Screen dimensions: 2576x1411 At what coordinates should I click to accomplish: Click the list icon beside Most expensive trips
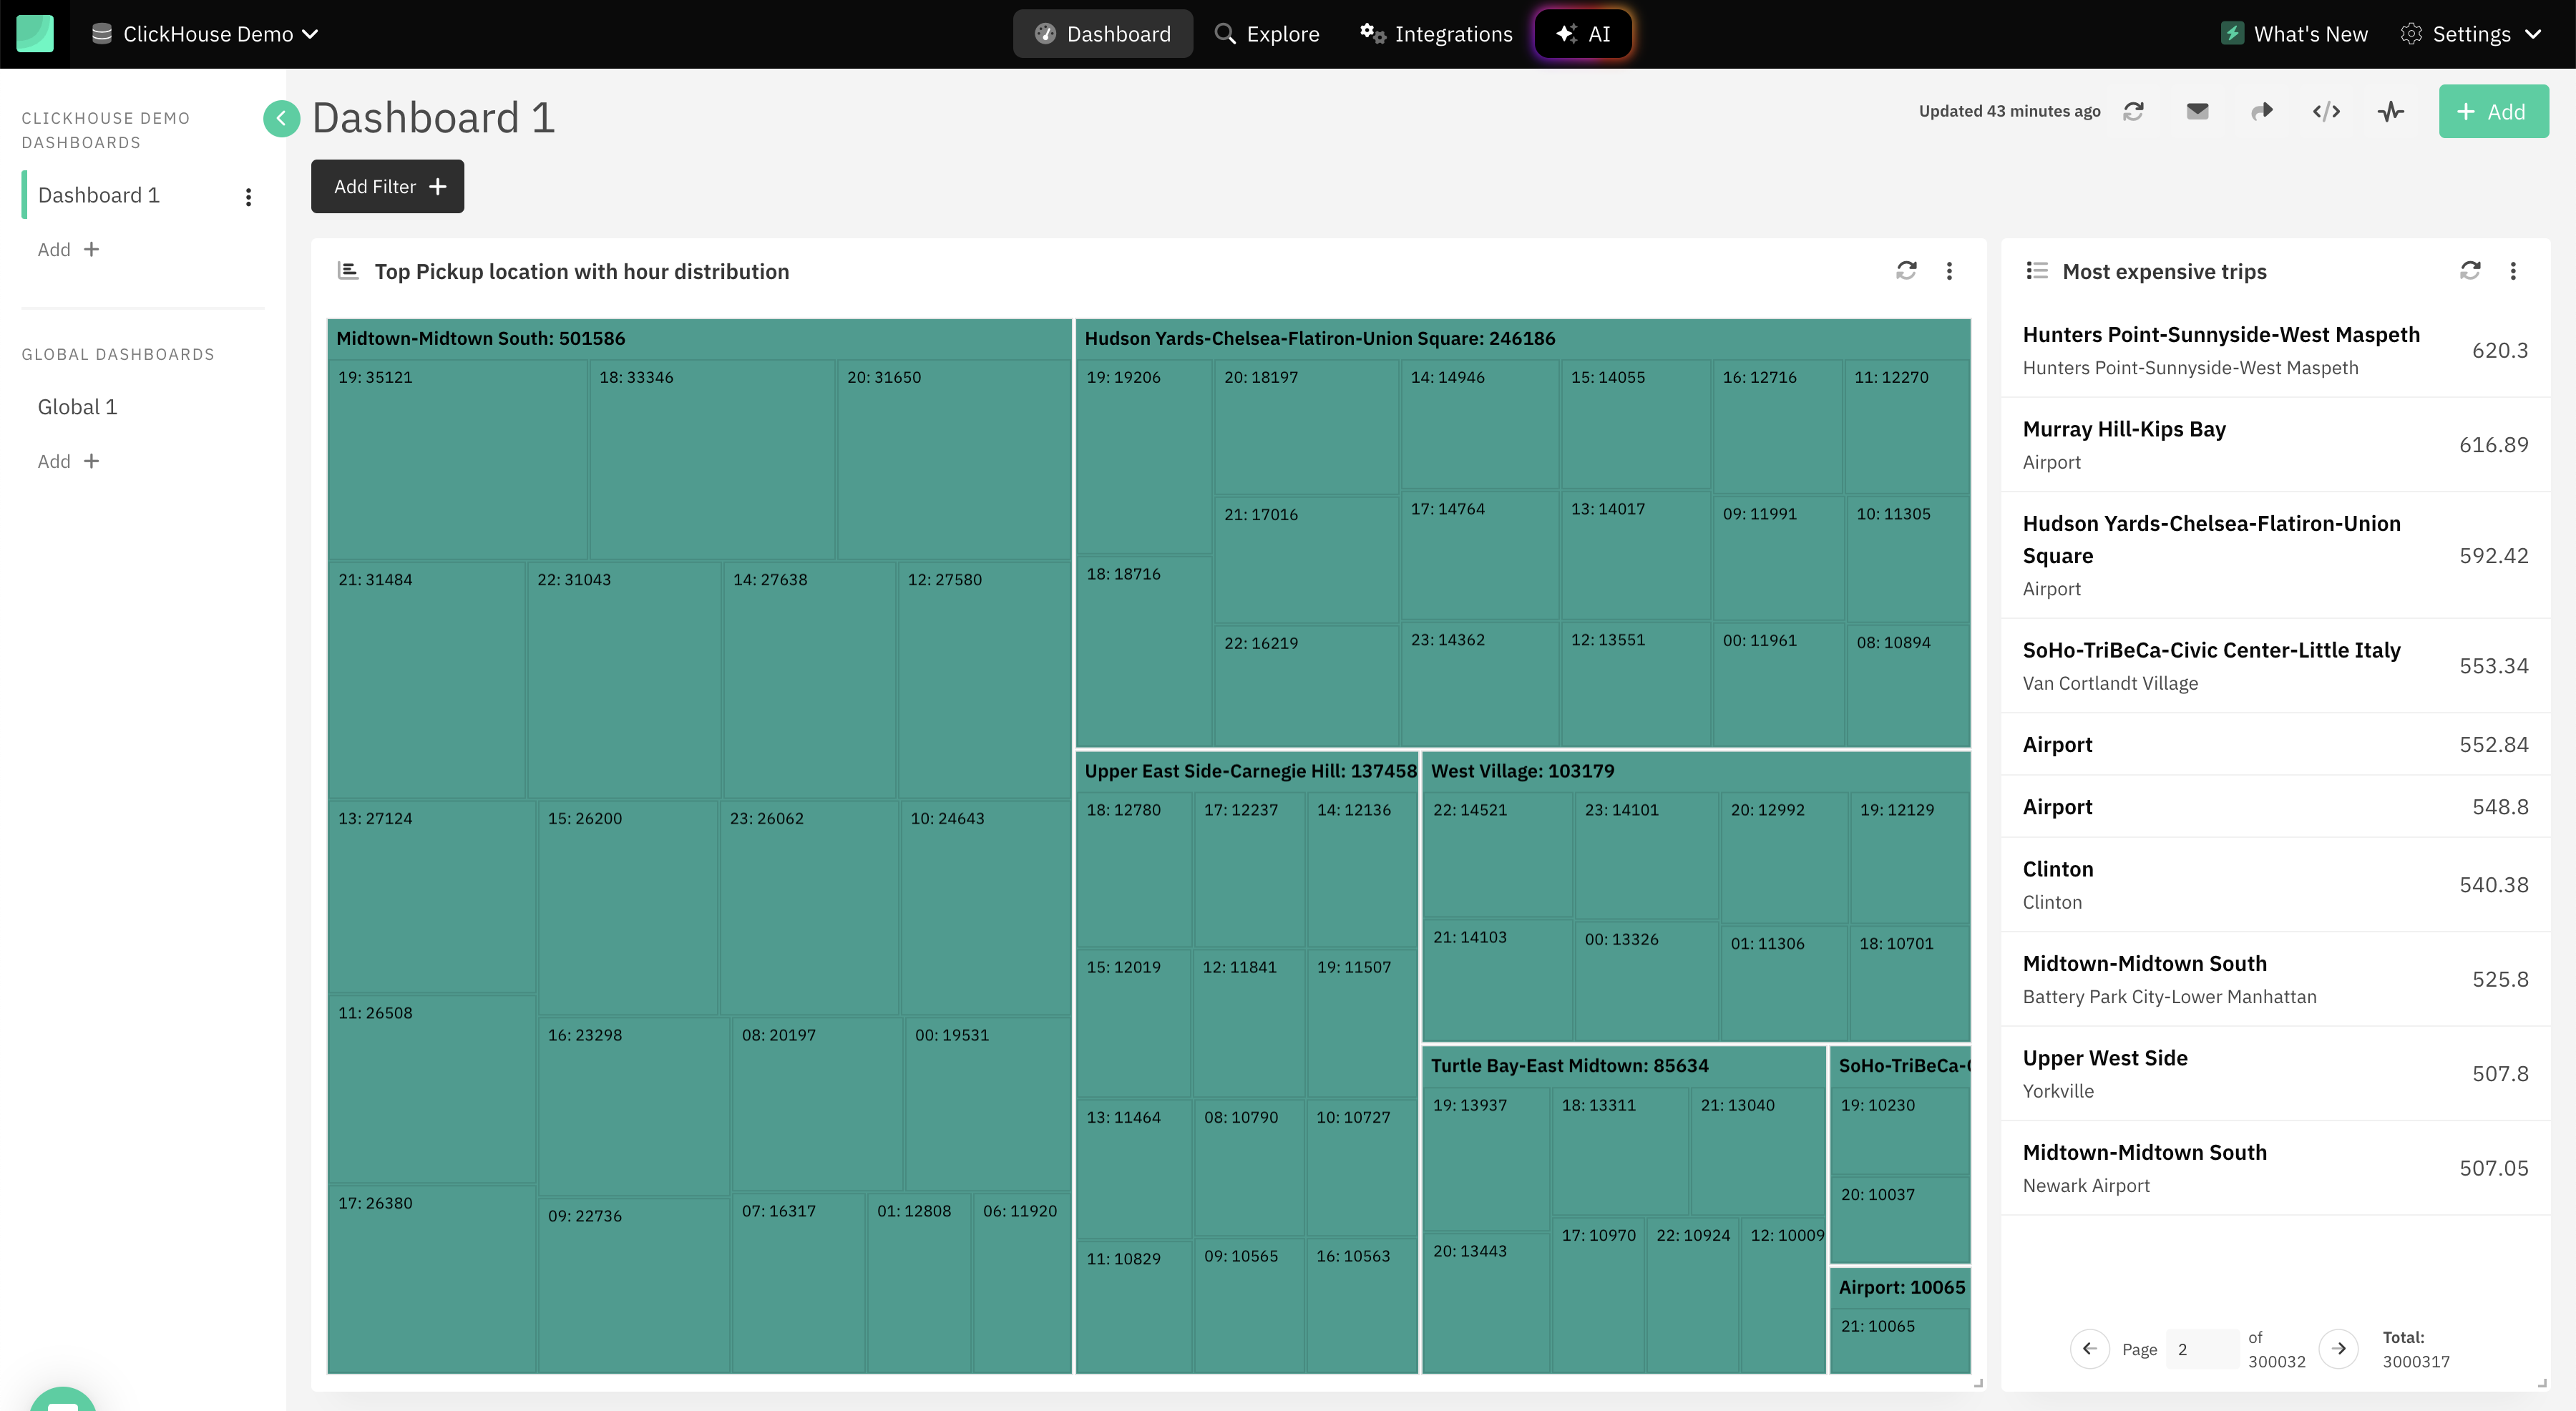click(2036, 271)
